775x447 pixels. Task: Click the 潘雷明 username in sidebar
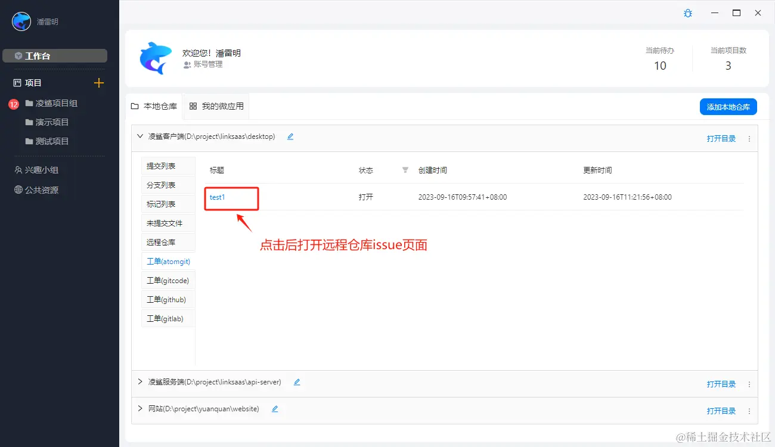pyautogui.click(x=48, y=22)
